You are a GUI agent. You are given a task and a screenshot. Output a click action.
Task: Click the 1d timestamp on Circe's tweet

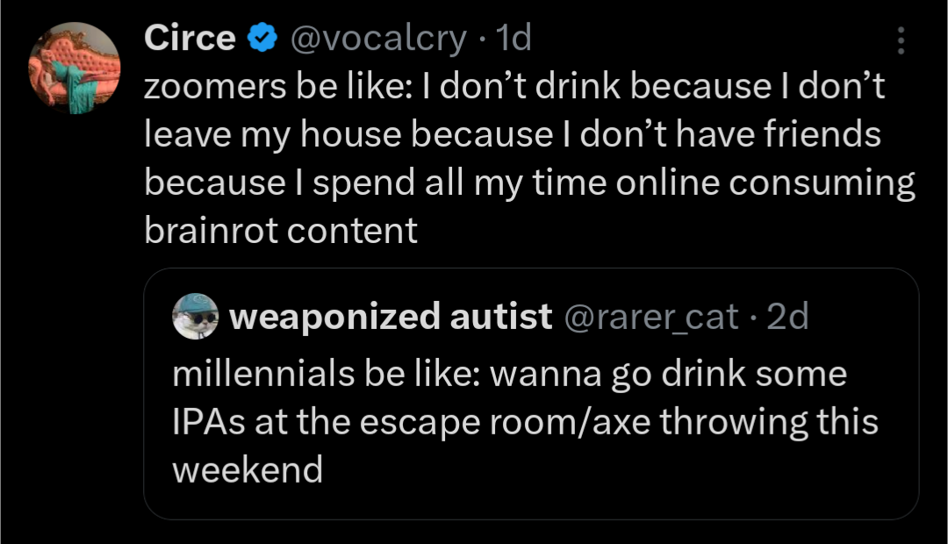coord(513,39)
